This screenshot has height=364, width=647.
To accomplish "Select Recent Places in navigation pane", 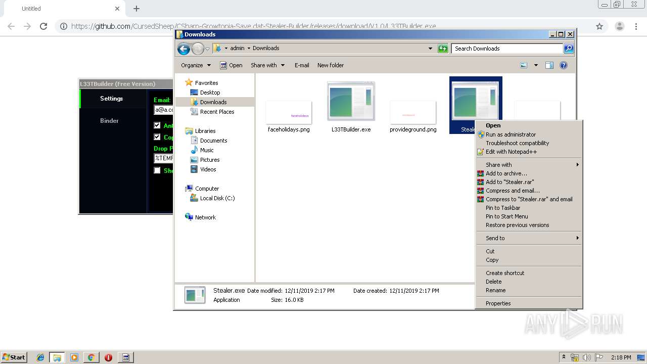I will point(217,112).
